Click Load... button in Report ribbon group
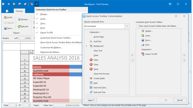This screenshot has height=108, width=193. (9, 17)
